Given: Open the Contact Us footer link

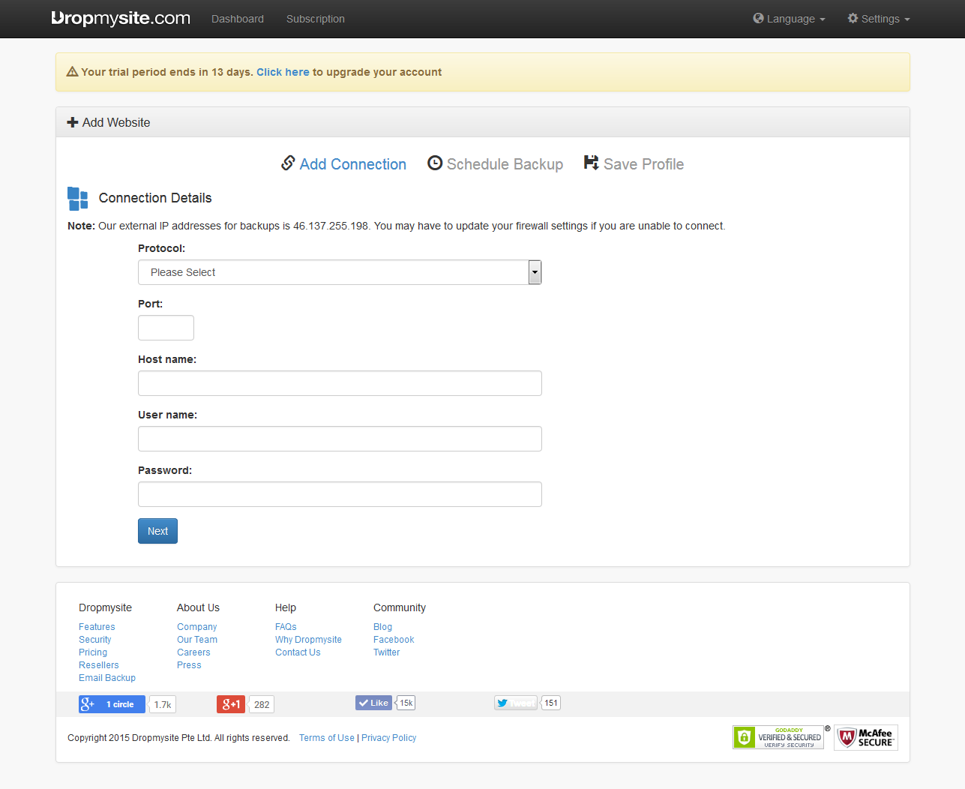Looking at the screenshot, I should pyautogui.click(x=298, y=652).
